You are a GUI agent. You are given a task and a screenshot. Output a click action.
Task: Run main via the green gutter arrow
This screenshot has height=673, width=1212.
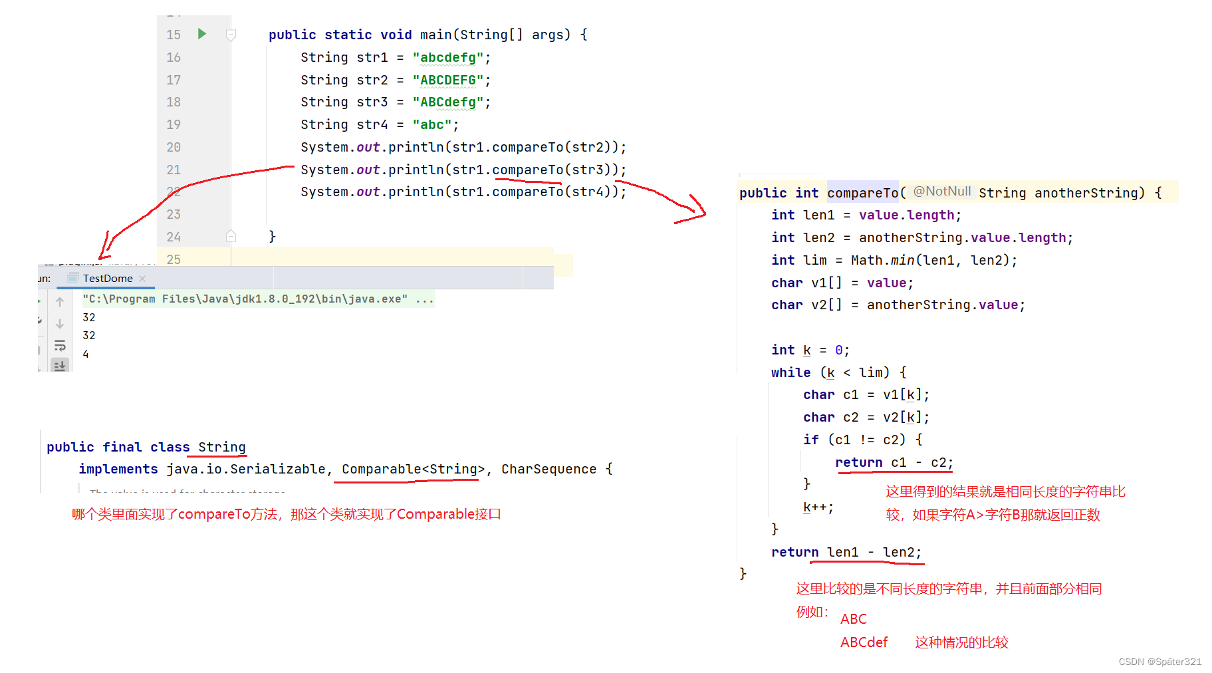pos(202,34)
